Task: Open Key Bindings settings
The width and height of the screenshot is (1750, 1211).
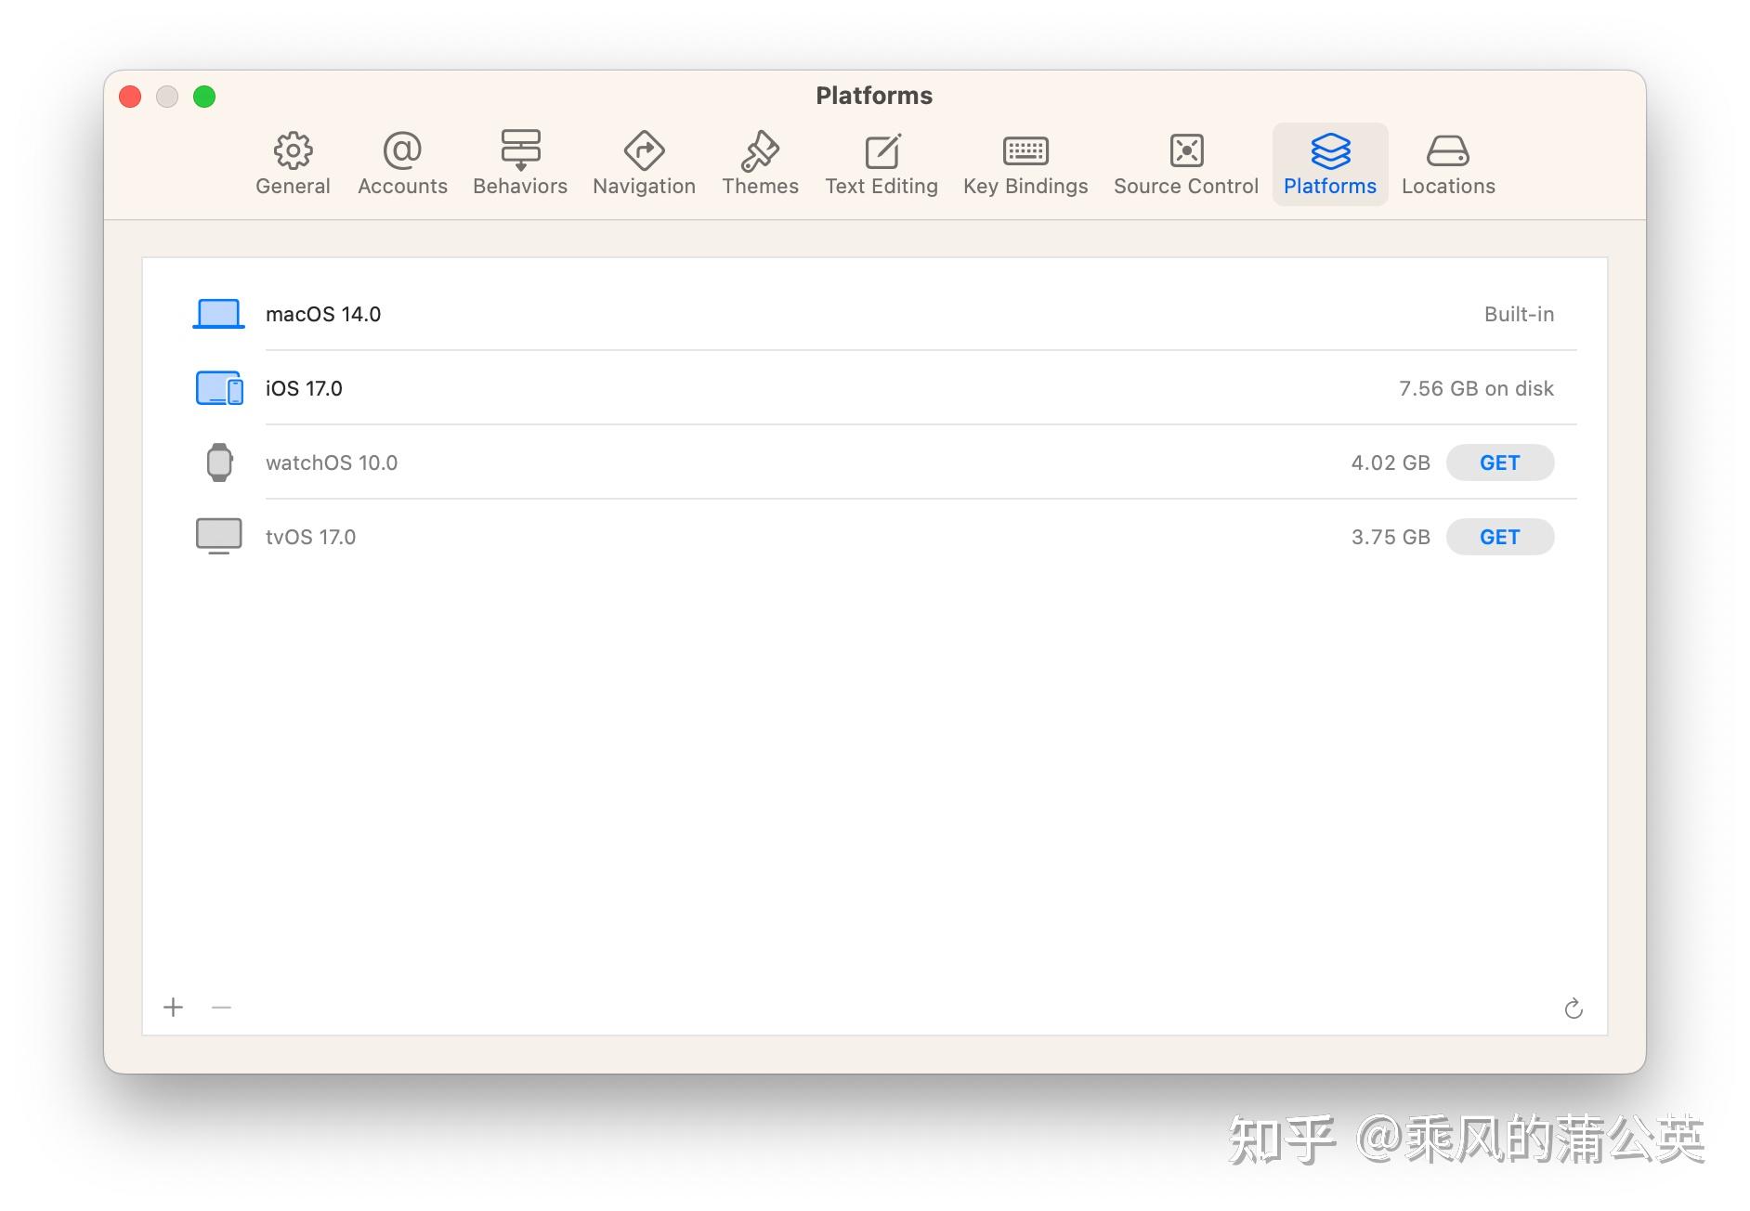Action: pyautogui.click(x=1025, y=163)
